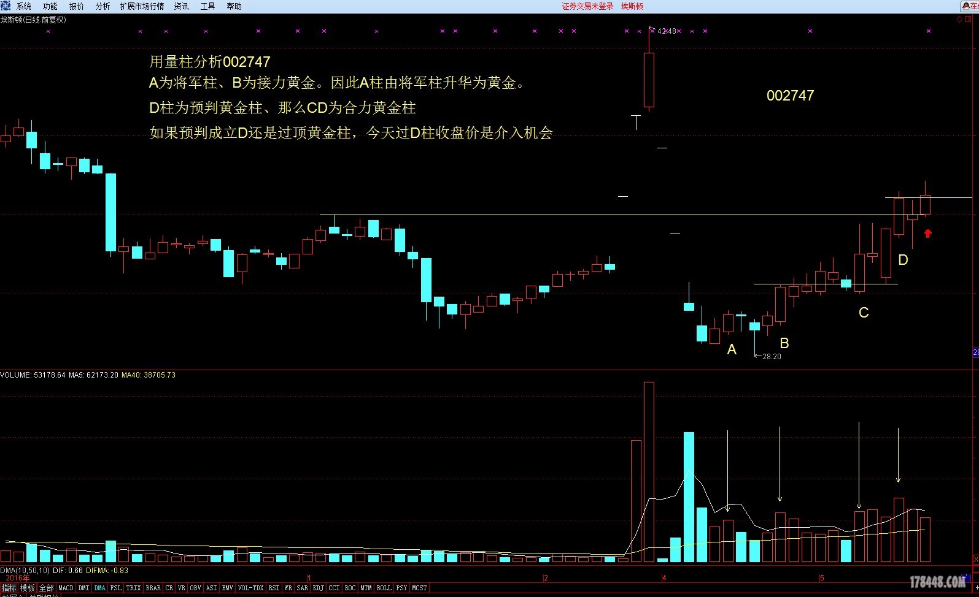Click the 28.20 low price label

tap(772, 357)
